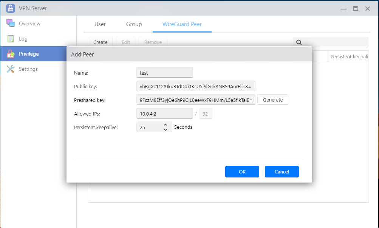Focus the Allowed IPs address field
The image size is (379, 228).
tap(165, 113)
